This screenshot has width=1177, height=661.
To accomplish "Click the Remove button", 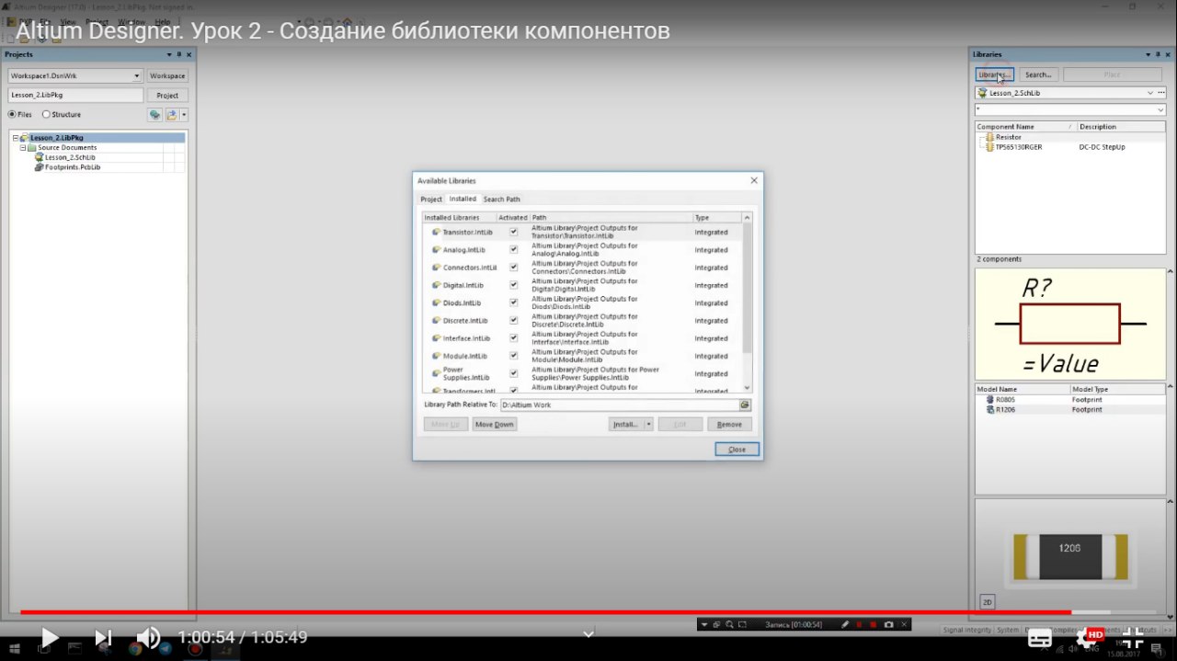I will click(x=729, y=425).
